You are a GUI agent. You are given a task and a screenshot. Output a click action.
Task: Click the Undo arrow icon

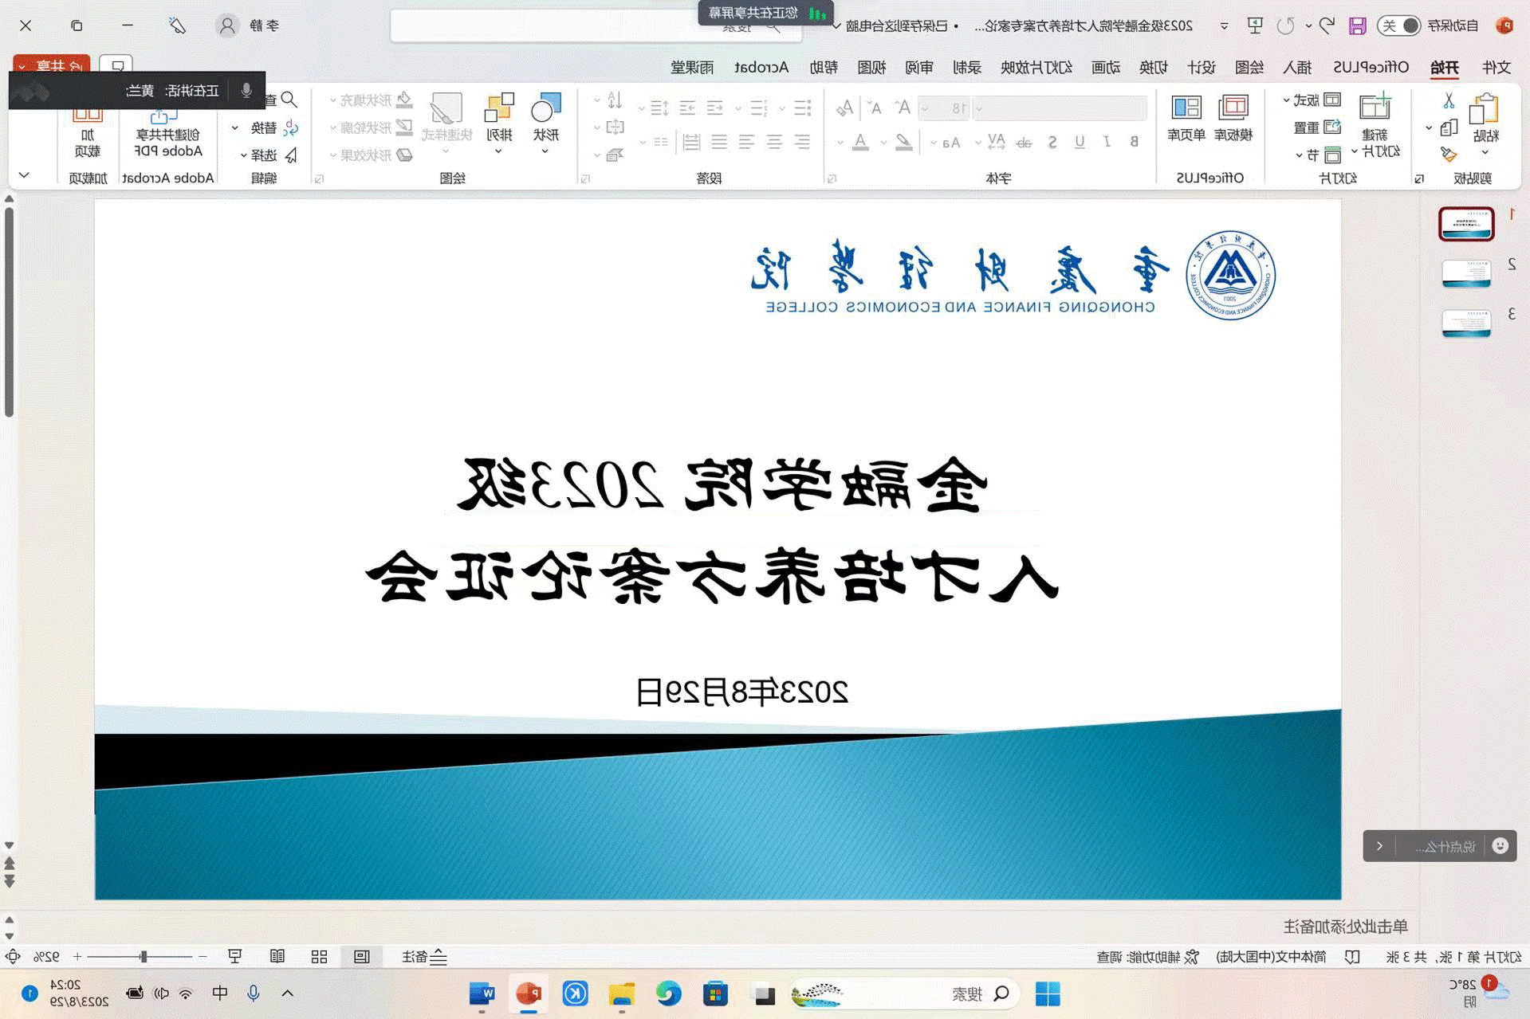[x=1327, y=25]
